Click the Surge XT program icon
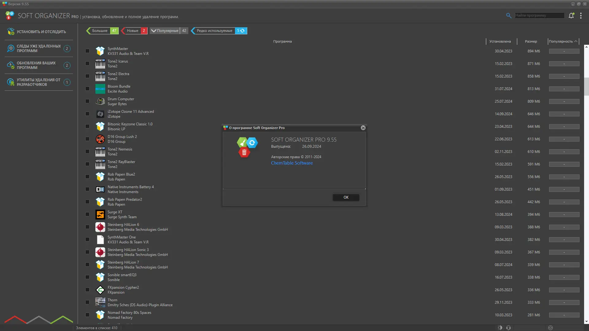 click(x=100, y=215)
